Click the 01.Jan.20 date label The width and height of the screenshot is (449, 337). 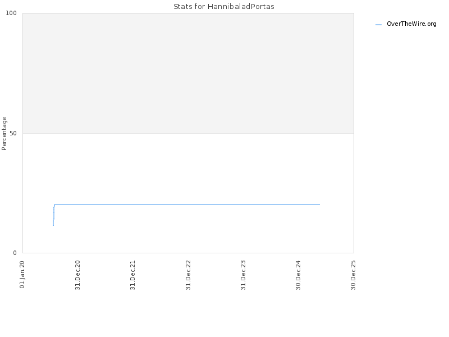click(x=22, y=275)
